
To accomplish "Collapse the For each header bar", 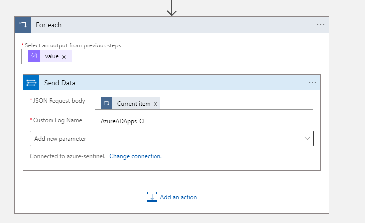I will tap(173, 25).
